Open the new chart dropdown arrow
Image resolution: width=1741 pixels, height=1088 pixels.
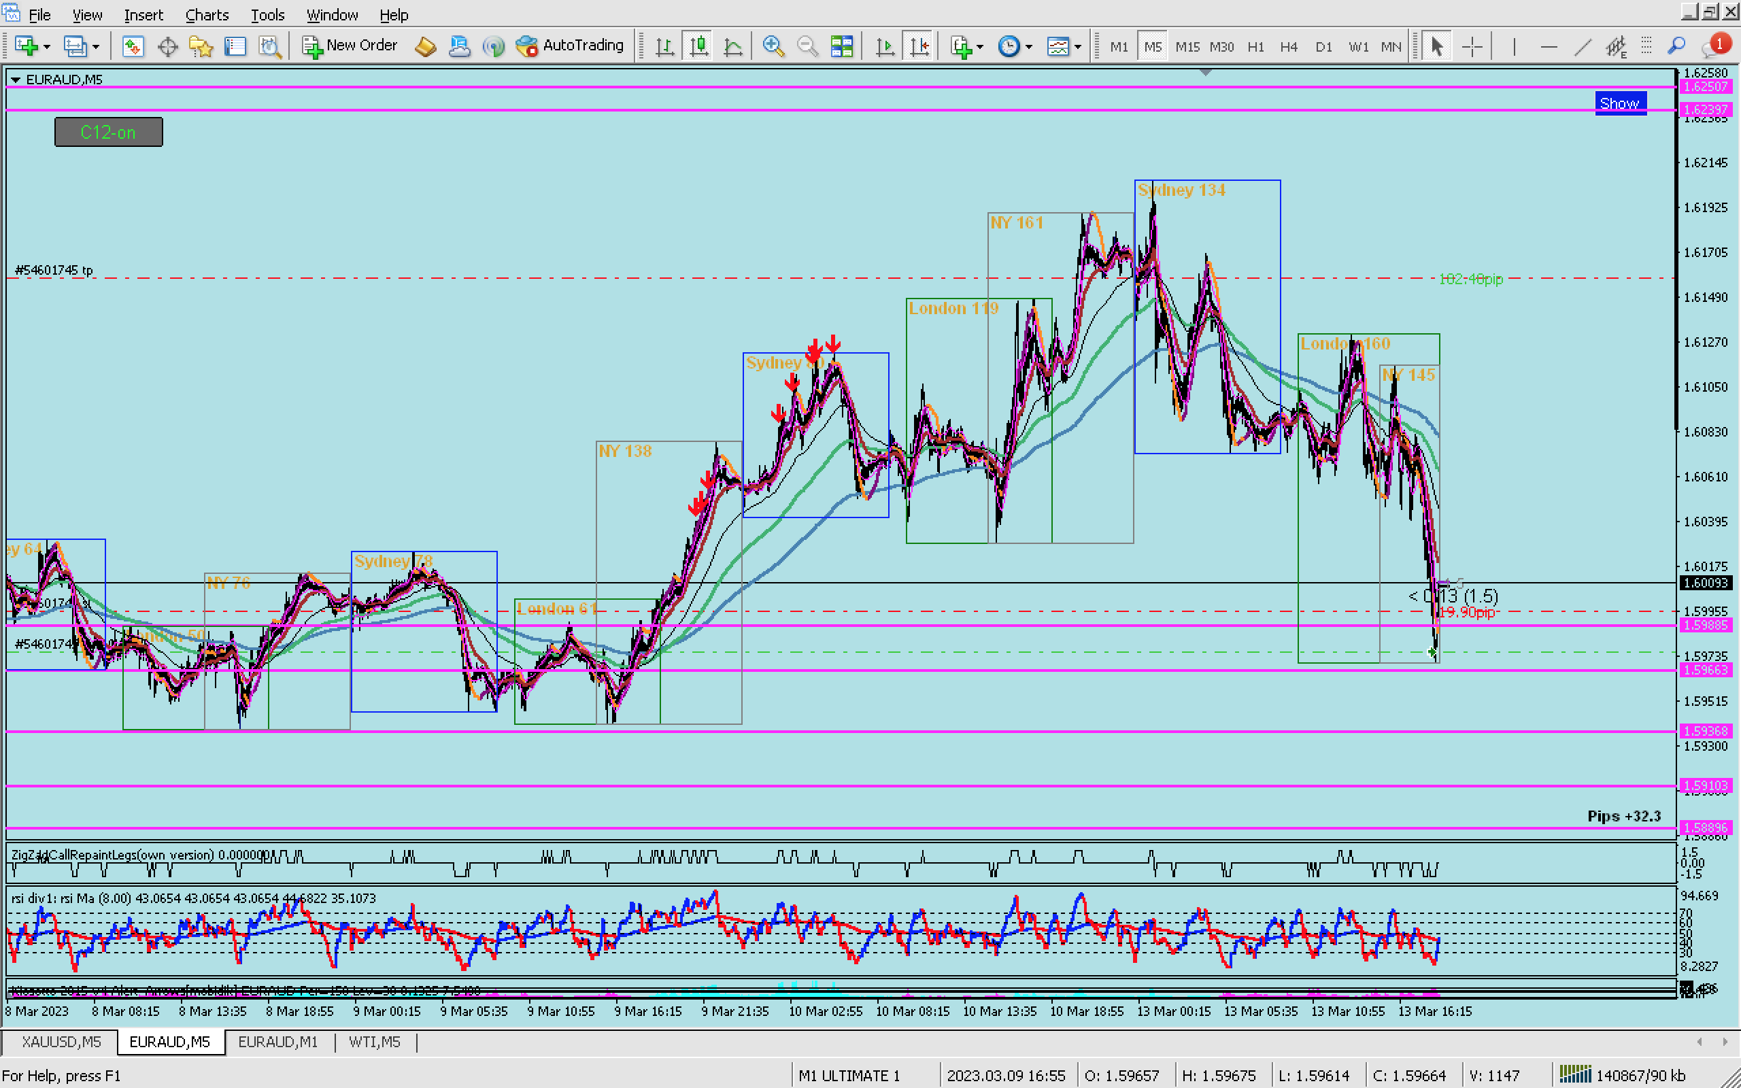47,47
